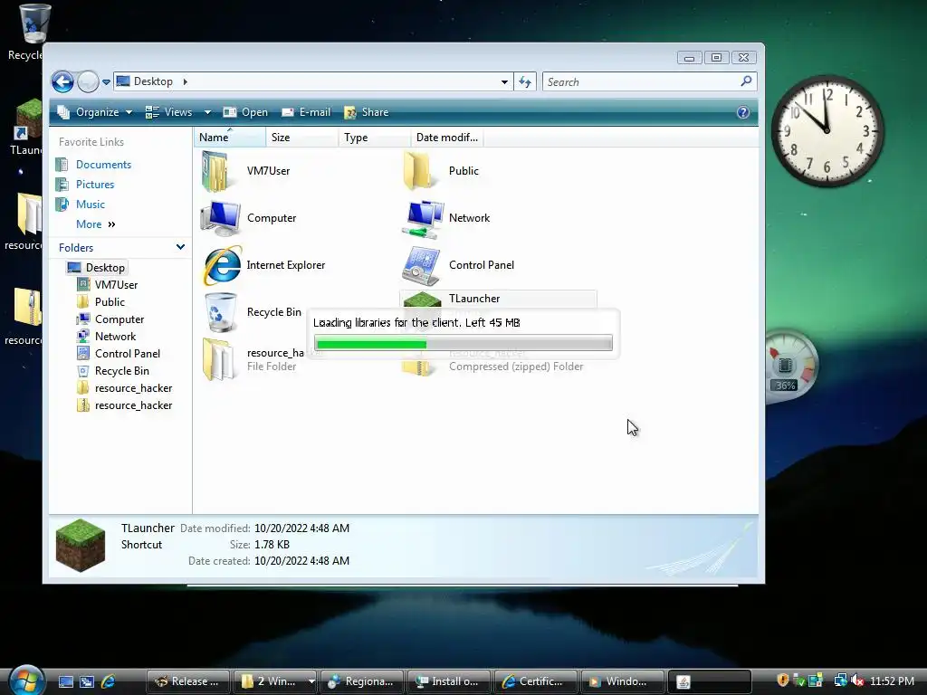The height and width of the screenshot is (695, 927).
Task: Click the Views toolbar button
Action: pos(169,112)
